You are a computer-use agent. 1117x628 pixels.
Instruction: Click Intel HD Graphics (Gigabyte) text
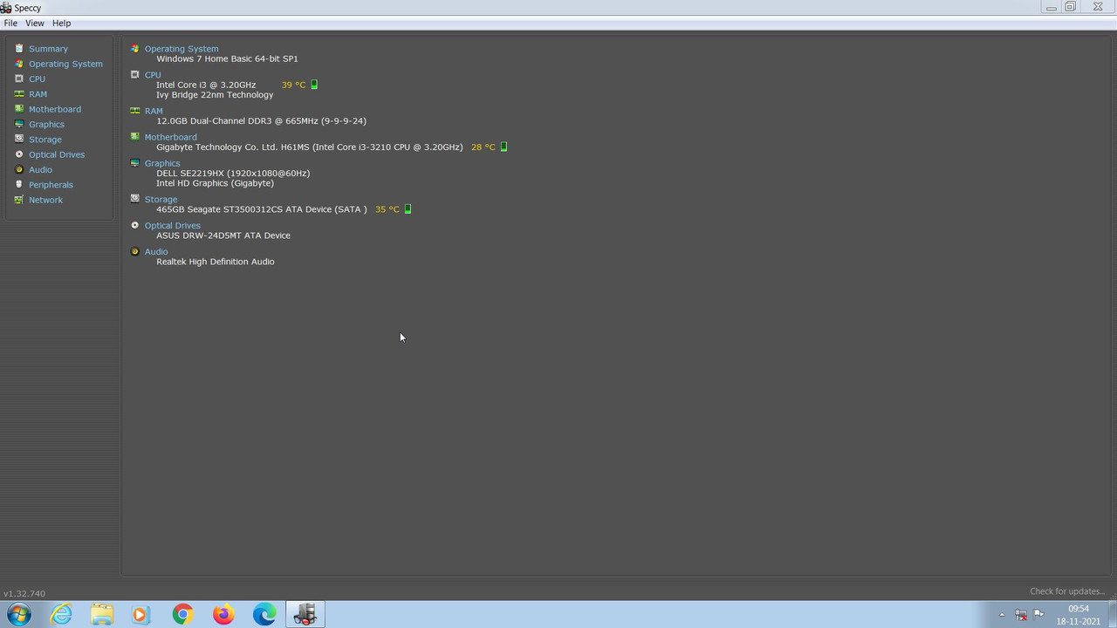[x=215, y=183]
